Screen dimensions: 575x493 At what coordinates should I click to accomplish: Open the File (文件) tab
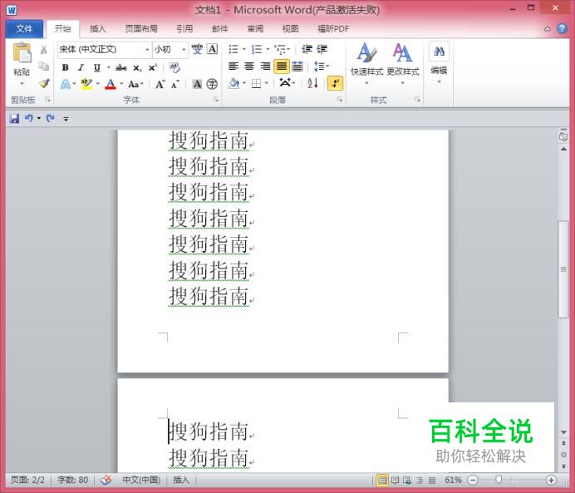pos(24,29)
